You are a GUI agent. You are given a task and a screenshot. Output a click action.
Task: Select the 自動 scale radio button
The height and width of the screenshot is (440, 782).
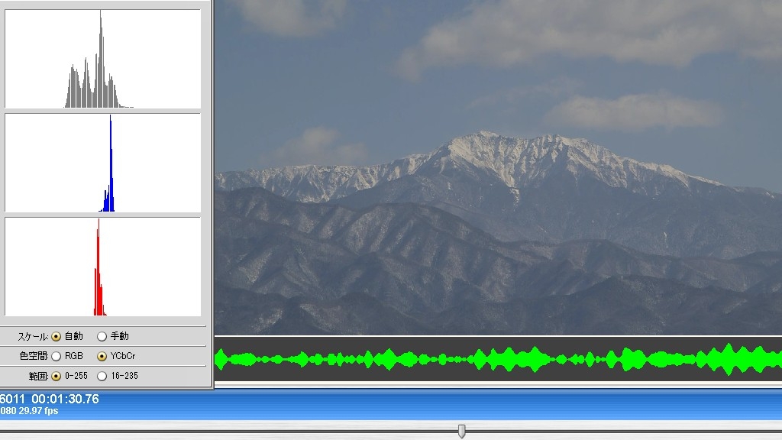tap(57, 336)
